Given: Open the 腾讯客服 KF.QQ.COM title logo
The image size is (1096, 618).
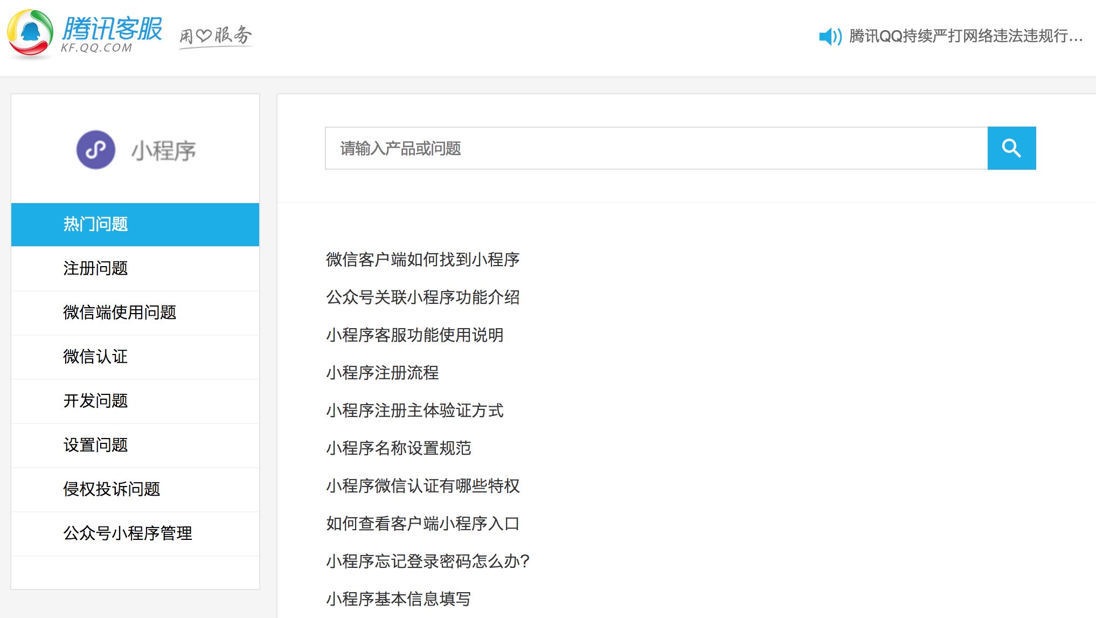Looking at the screenshot, I should tap(112, 34).
